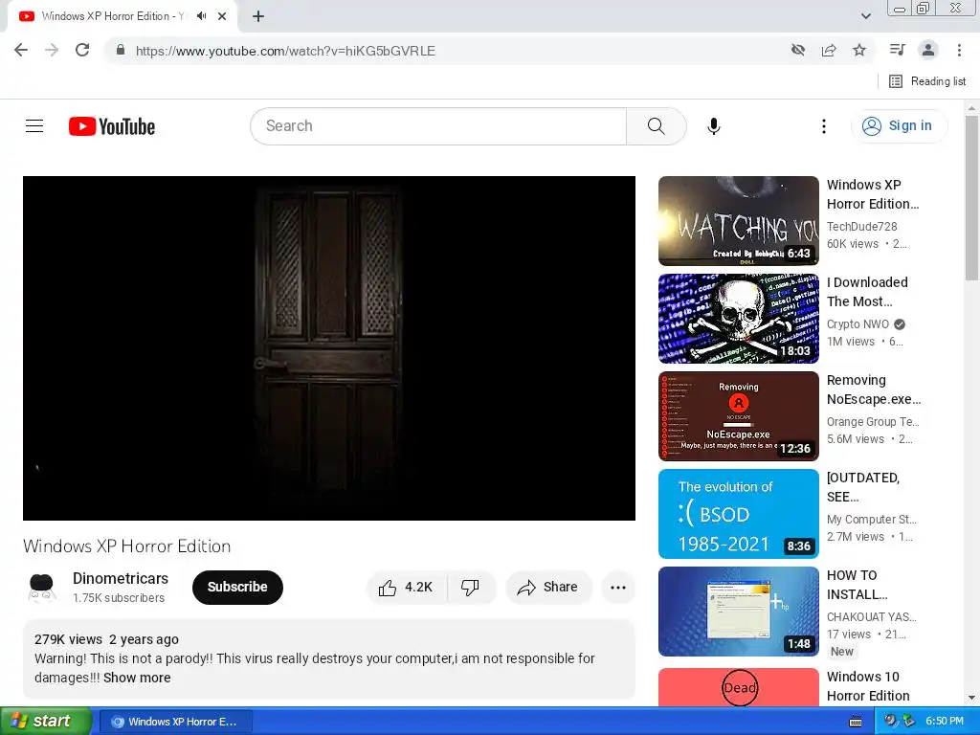The image size is (980, 735).
Task: Click the 'CHAKOUAT YAS...' channel name
Action: (871, 617)
